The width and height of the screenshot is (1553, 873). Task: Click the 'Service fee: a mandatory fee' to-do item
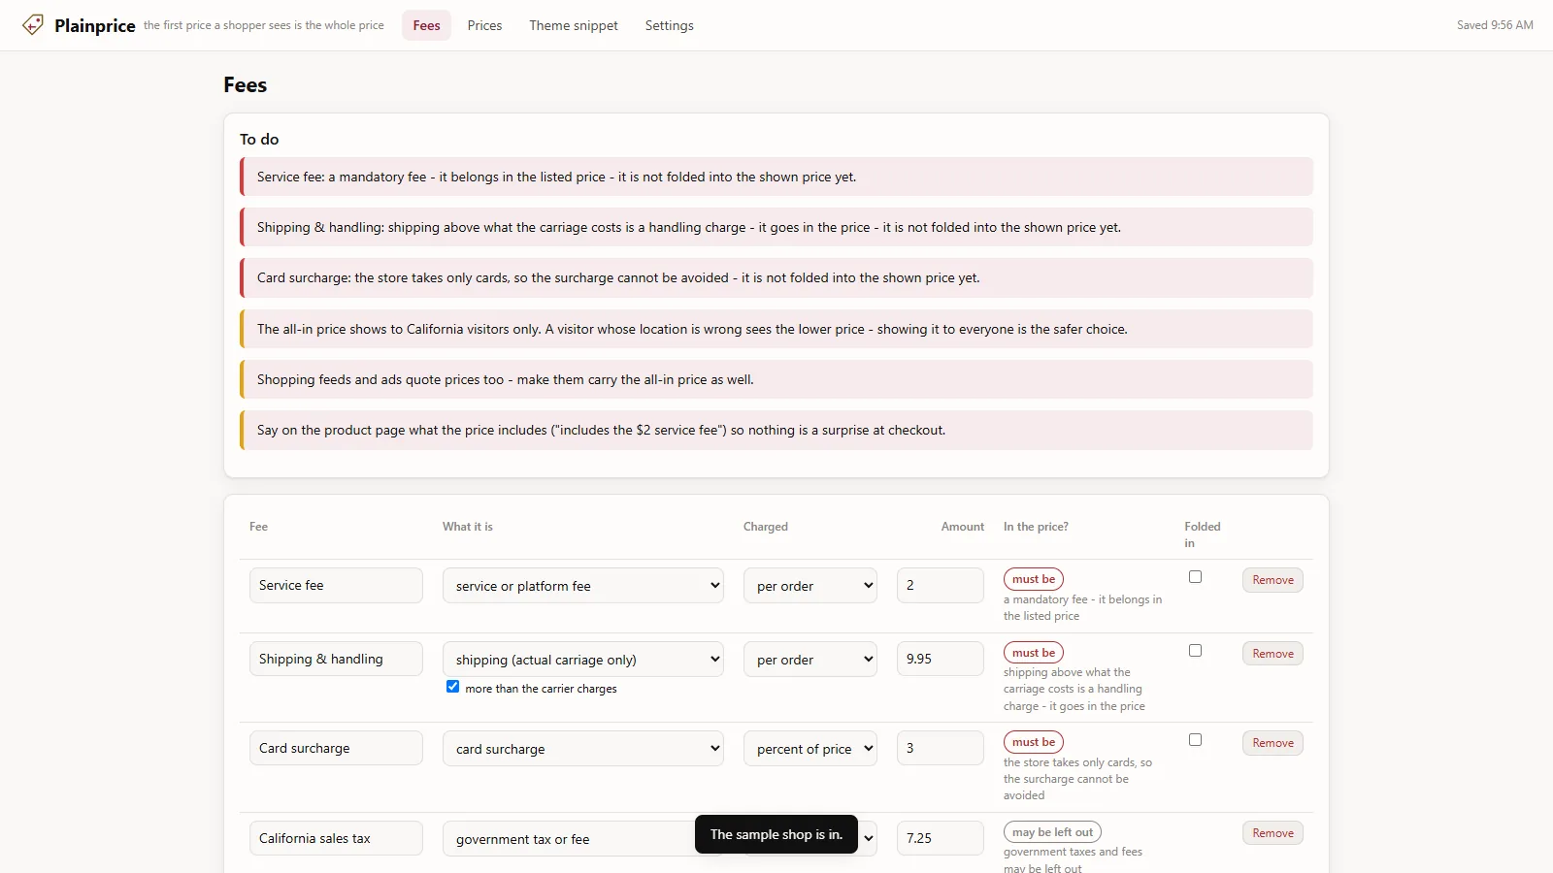click(x=776, y=177)
